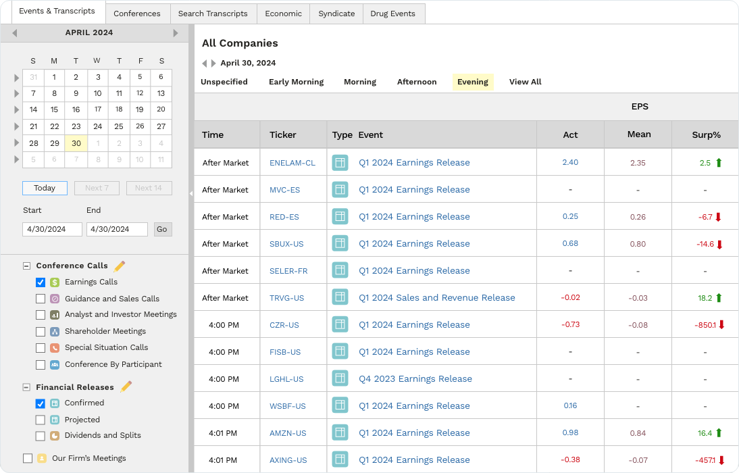Enable Our Firm's Meetings checkbox

(28, 458)
